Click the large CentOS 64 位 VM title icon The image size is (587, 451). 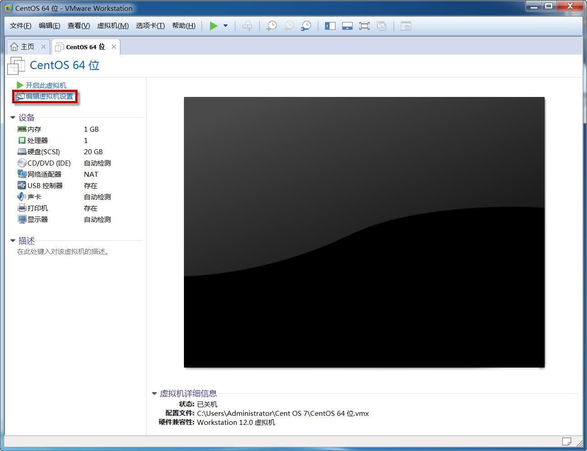(x=16, y=66)
